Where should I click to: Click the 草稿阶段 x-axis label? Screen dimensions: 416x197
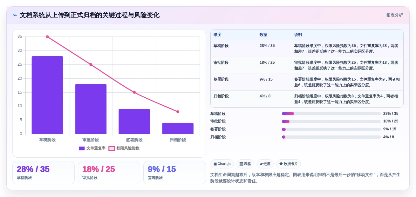(47, 140)
